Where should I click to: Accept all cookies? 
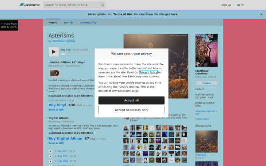(131, 100)
